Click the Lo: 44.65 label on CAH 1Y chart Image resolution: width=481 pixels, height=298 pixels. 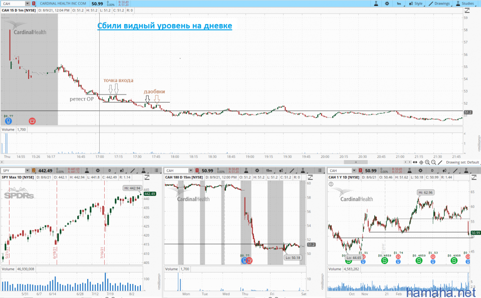(354, 258)
